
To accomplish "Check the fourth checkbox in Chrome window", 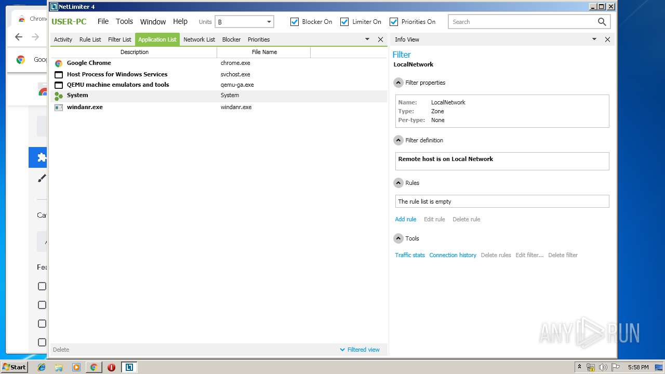I will coord(42,342).
